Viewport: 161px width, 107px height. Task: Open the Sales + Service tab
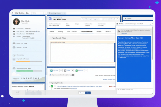pos(72,32)
